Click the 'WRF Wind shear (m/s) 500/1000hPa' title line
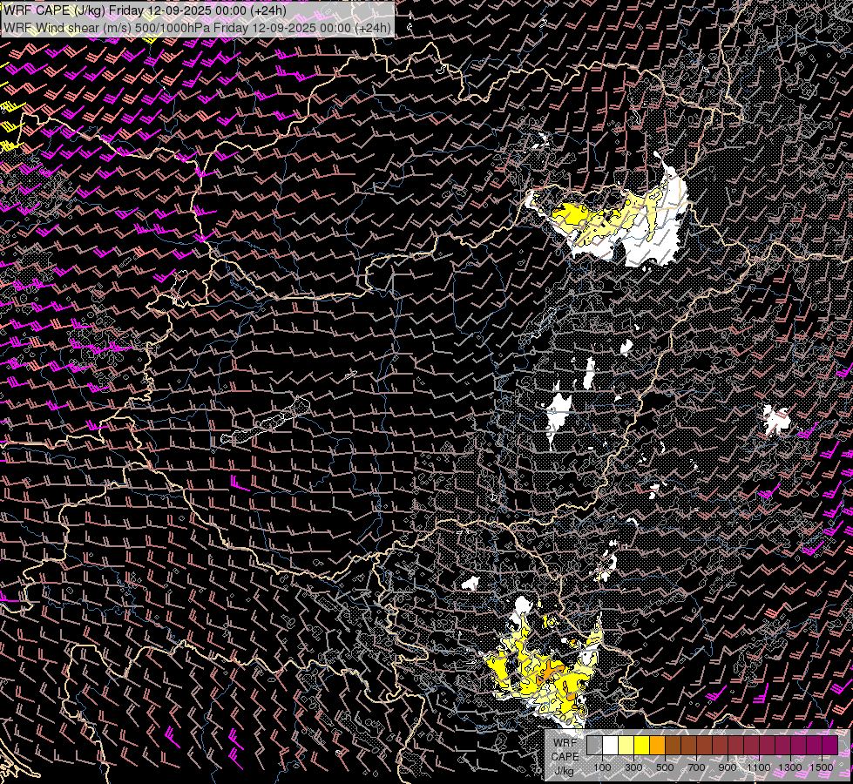The width and height of the screenshot is (853, 784). click(198, 28)
